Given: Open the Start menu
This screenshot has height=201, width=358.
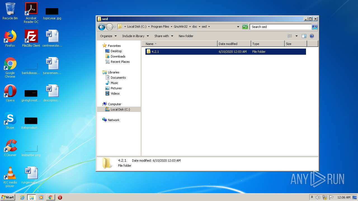Looking at the screenshot, I should click(8, 197).
